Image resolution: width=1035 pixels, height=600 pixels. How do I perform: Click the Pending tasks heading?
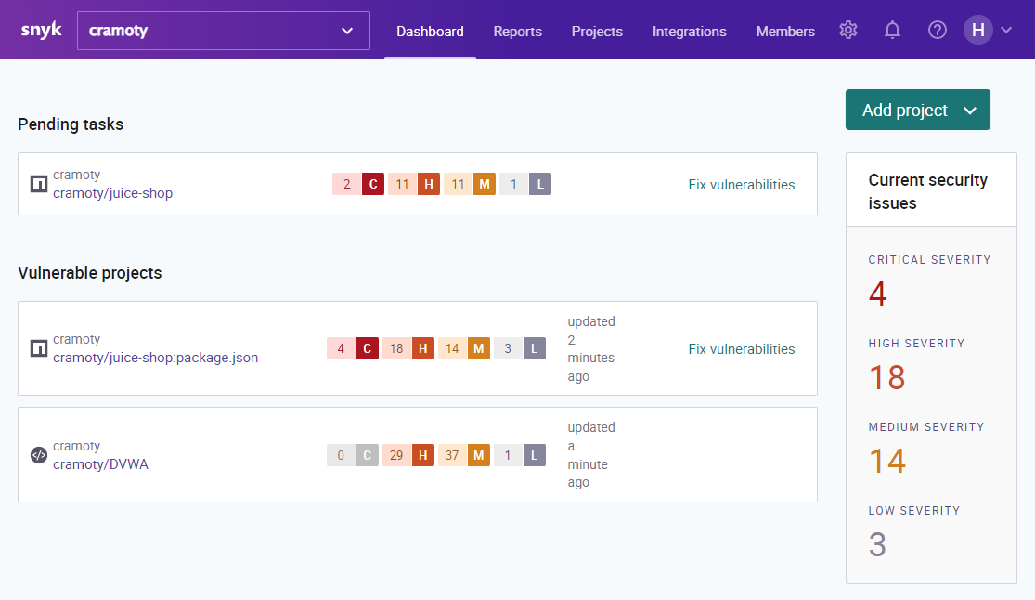[x=71, y=124]
